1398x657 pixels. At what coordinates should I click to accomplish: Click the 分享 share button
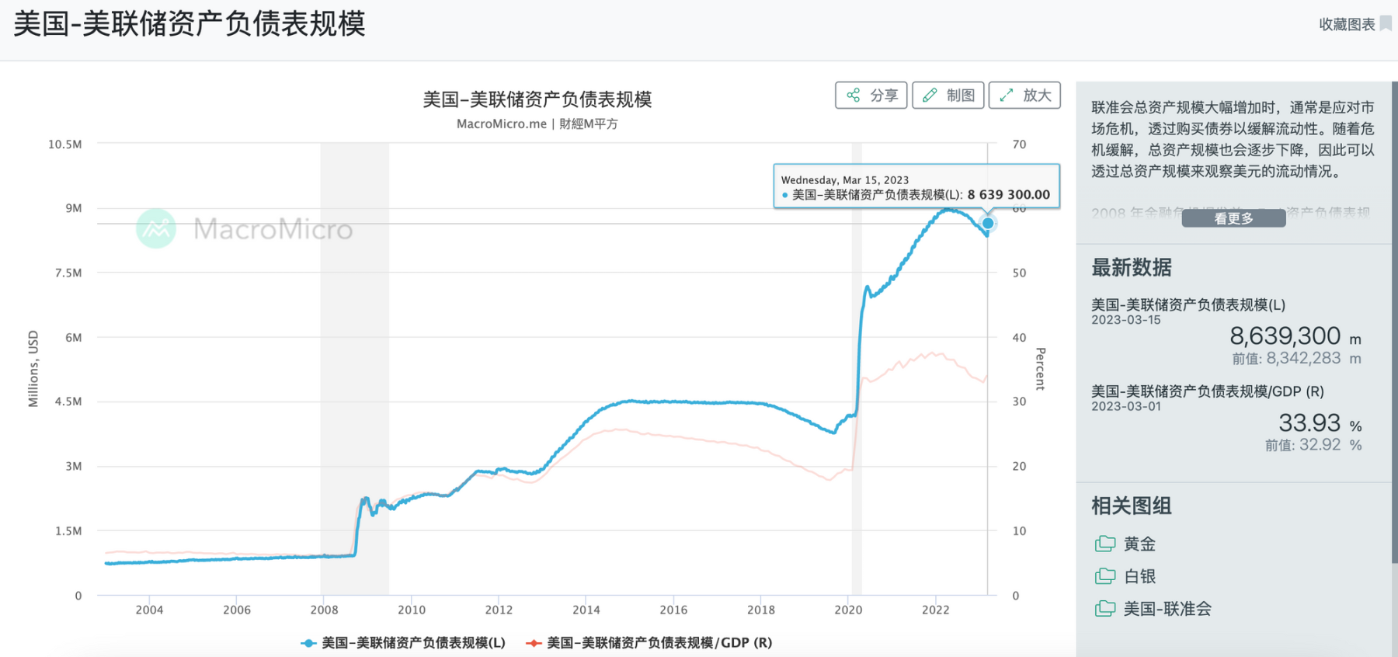871,96
